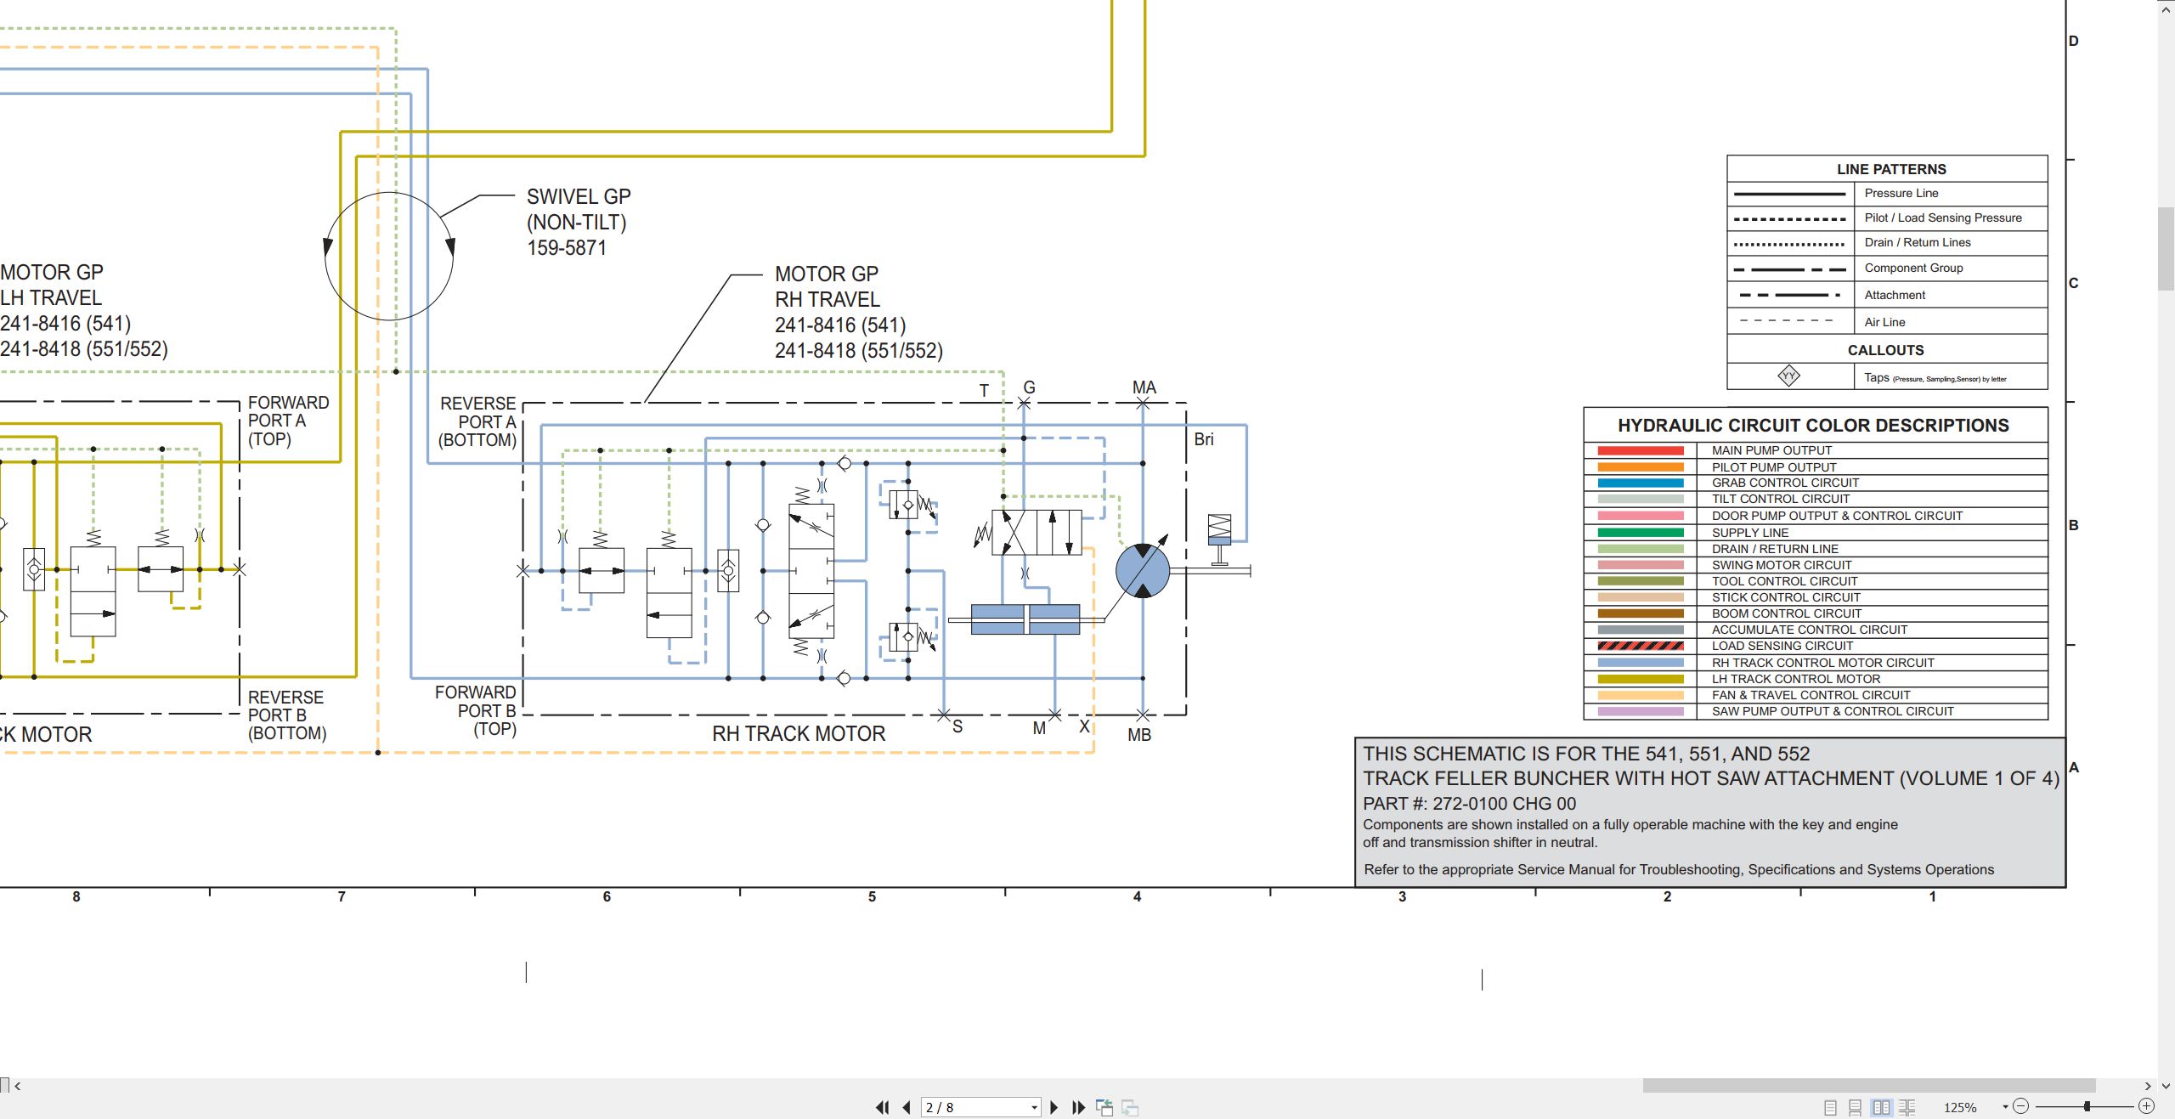Open the page number dropdown
This screenshot has height=1119, width=2175.
click(1034, 1108)
